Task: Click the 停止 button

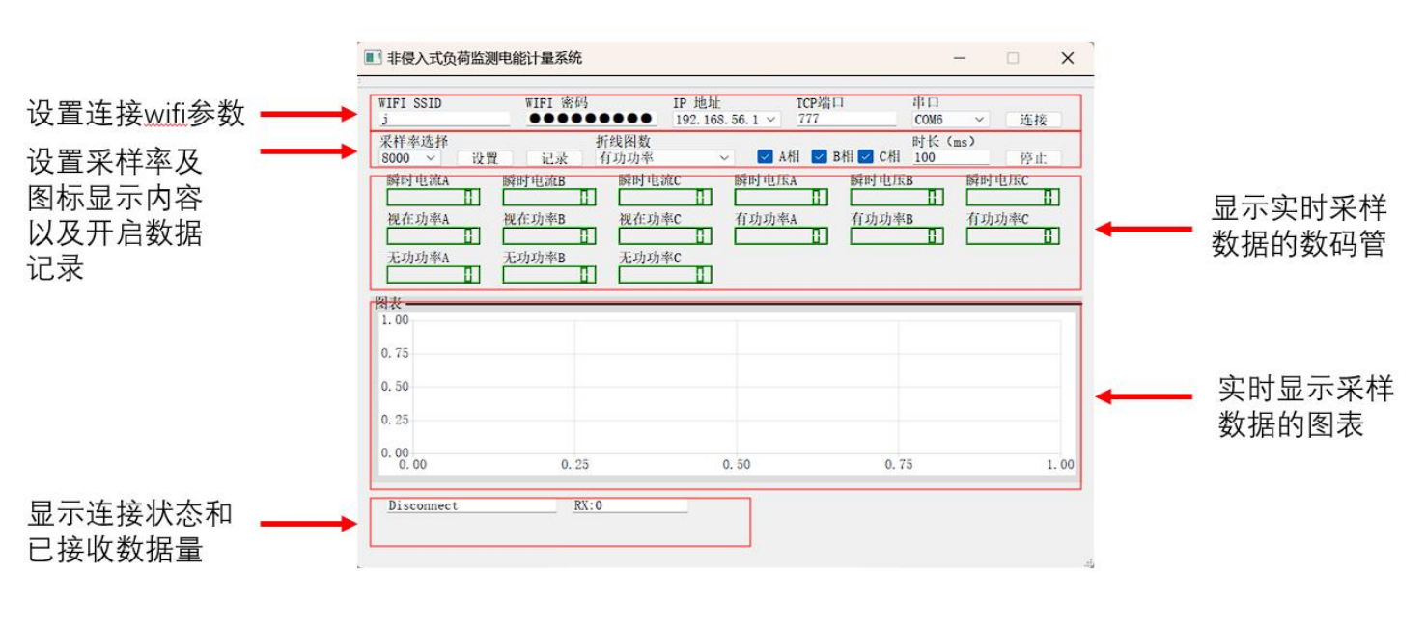Action: [x=1033, y=158]
